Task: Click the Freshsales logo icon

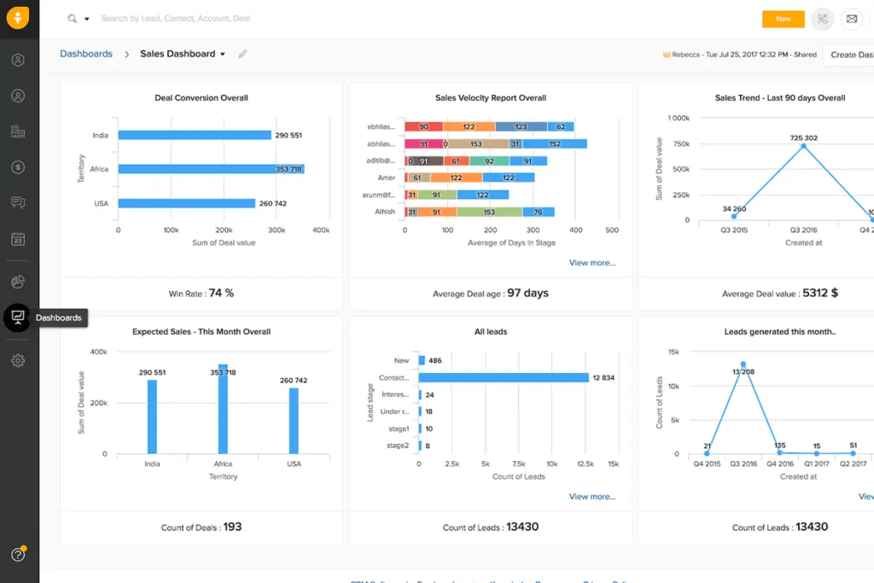Action: (18, 17)
